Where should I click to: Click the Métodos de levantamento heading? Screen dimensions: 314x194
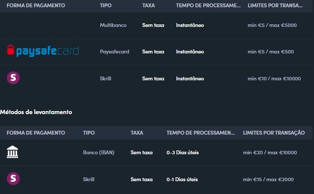[36, 112]
